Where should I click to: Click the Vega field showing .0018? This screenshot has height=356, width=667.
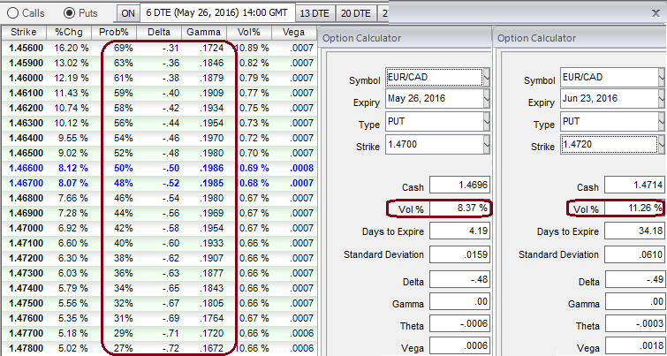point(634,345)
